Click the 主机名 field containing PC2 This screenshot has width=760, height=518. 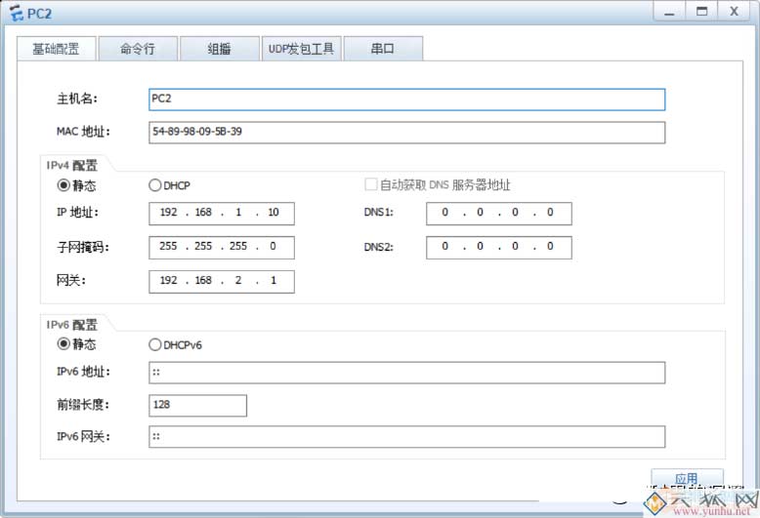tap(406, 100)
